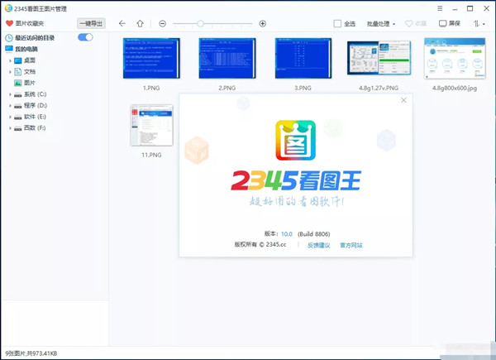
Task: Start the 屏保 screensaver feature
Action: click(x=450, y=23)
